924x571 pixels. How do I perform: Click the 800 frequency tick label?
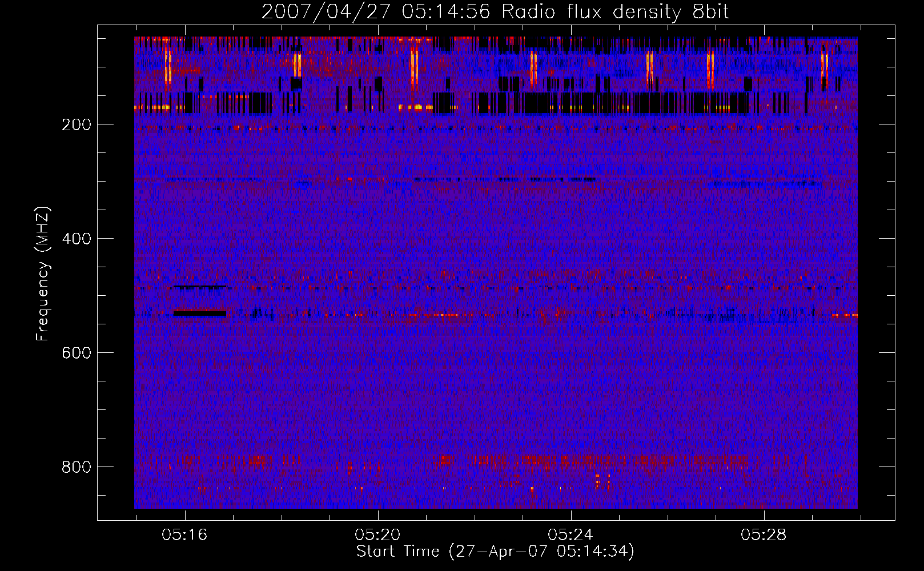[77, 467]
